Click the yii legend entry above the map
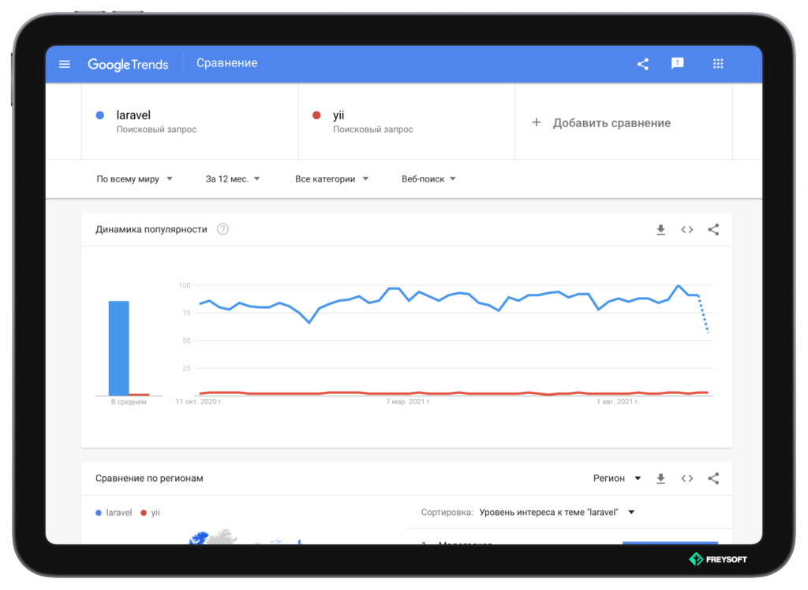 151,512
